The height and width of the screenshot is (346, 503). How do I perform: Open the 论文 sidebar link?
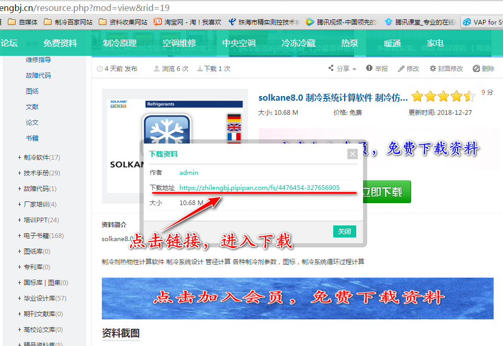tap(32, 123)
